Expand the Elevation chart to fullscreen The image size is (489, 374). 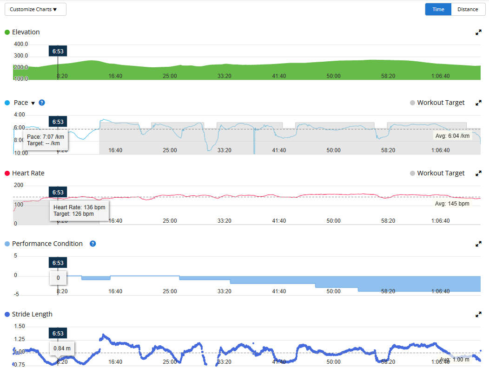478,32
